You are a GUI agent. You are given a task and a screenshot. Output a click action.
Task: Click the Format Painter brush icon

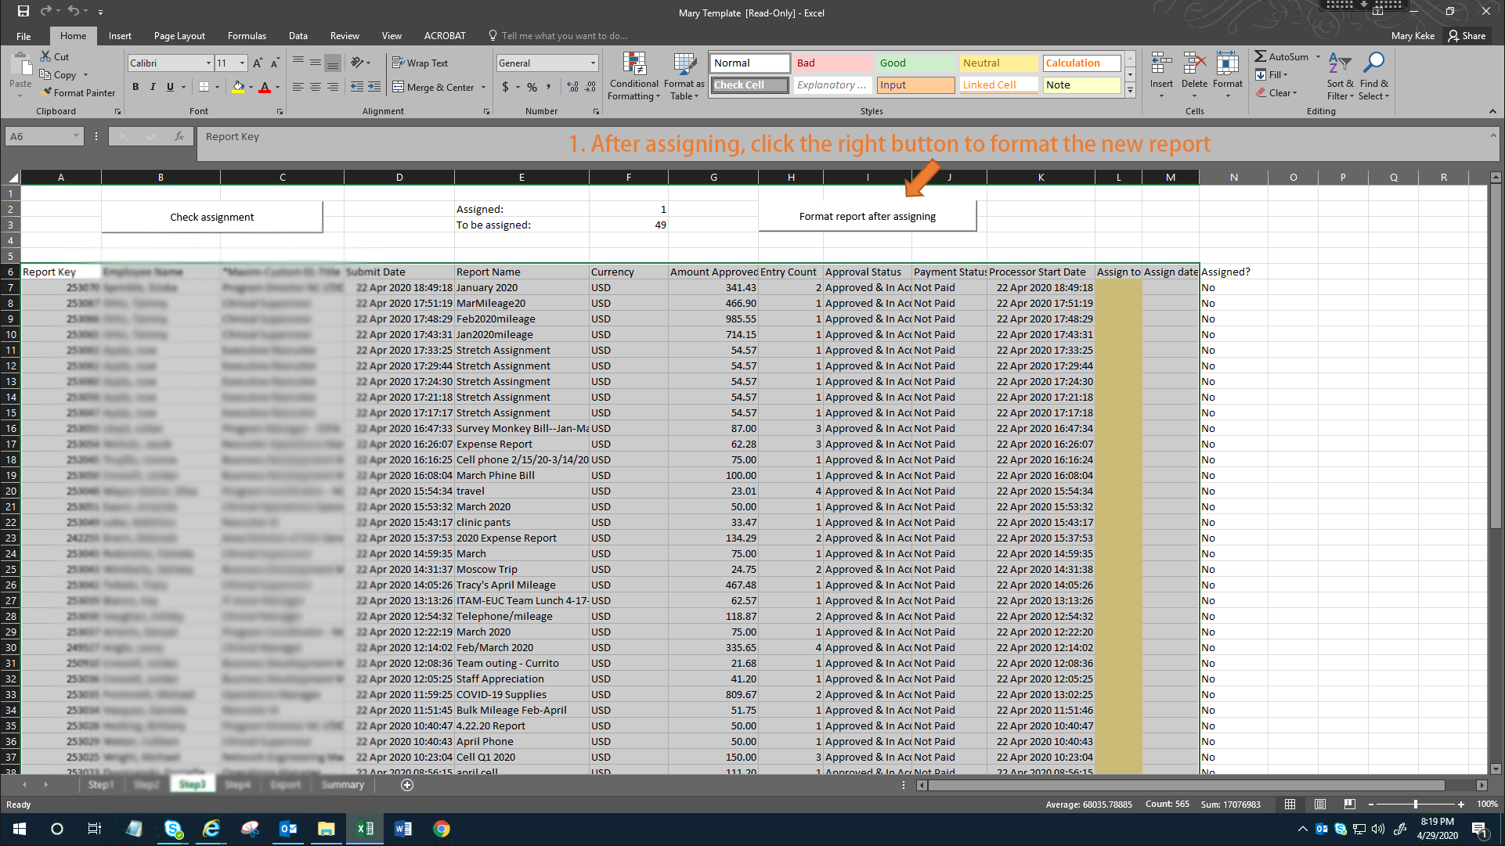[x=47, y=93]
